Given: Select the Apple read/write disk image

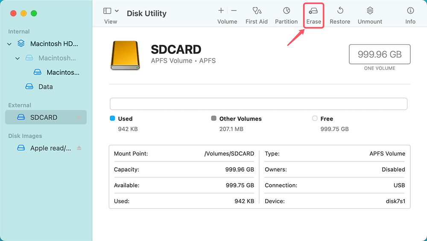Looking at the screenshot, I should (50, 148).
